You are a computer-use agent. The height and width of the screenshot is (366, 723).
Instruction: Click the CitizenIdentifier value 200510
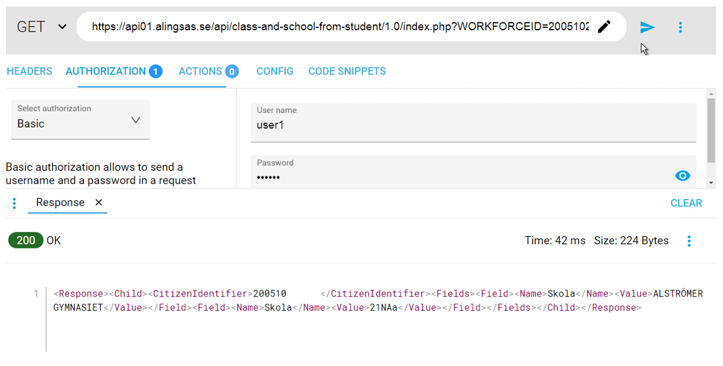click(x=270, y=294)
